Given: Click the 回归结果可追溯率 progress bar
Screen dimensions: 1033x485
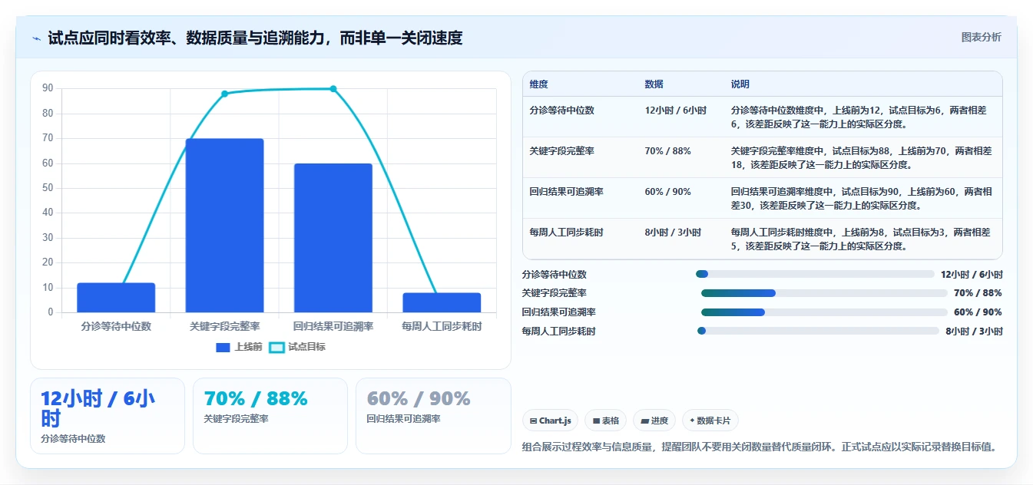Looking at the screenshot, I should pos(824,312).
